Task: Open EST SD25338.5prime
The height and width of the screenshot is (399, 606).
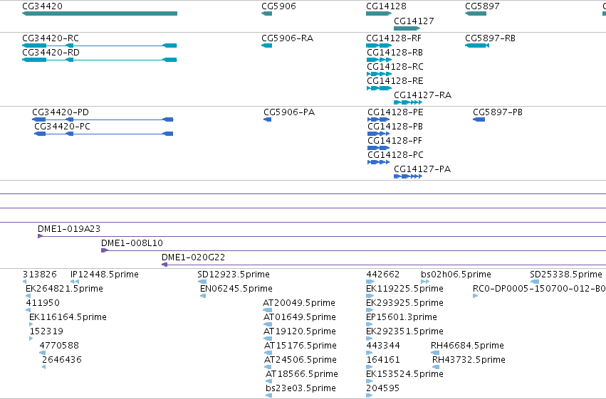Action: 535,282
